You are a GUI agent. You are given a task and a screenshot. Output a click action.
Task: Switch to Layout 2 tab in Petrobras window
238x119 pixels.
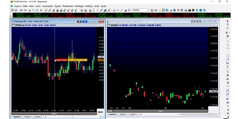[x=28, y=117]
